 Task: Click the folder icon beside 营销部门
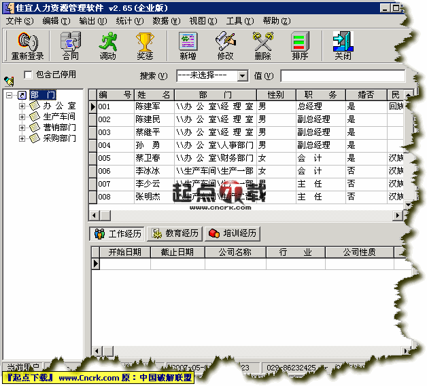[x=35, y=128]
